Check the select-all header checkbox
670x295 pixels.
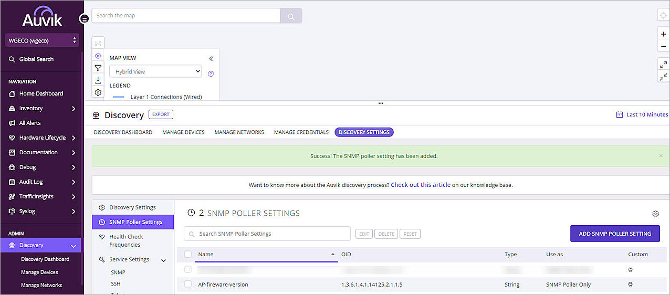[x=188, y=255]
